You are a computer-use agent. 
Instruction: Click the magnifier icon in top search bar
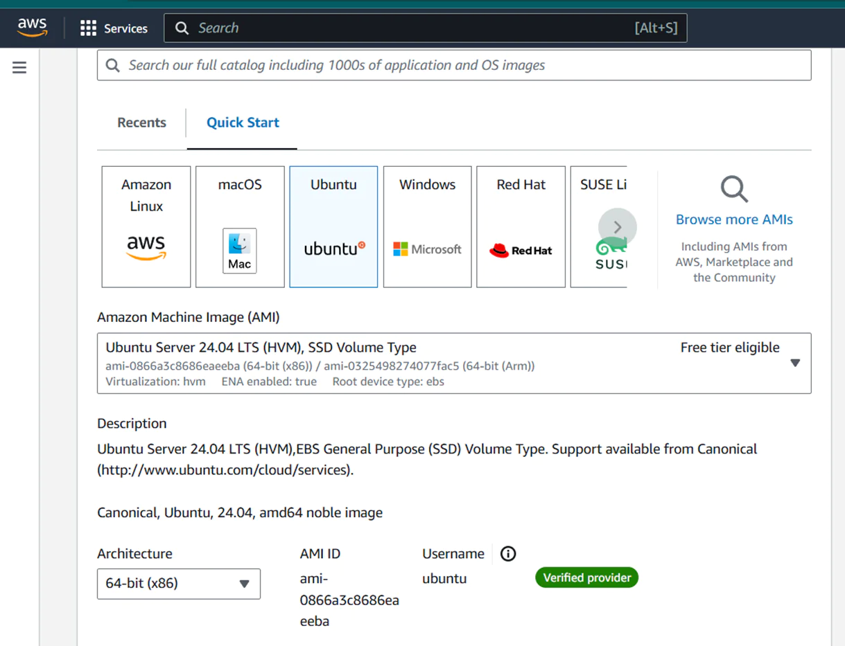click(x=182, y=28)
